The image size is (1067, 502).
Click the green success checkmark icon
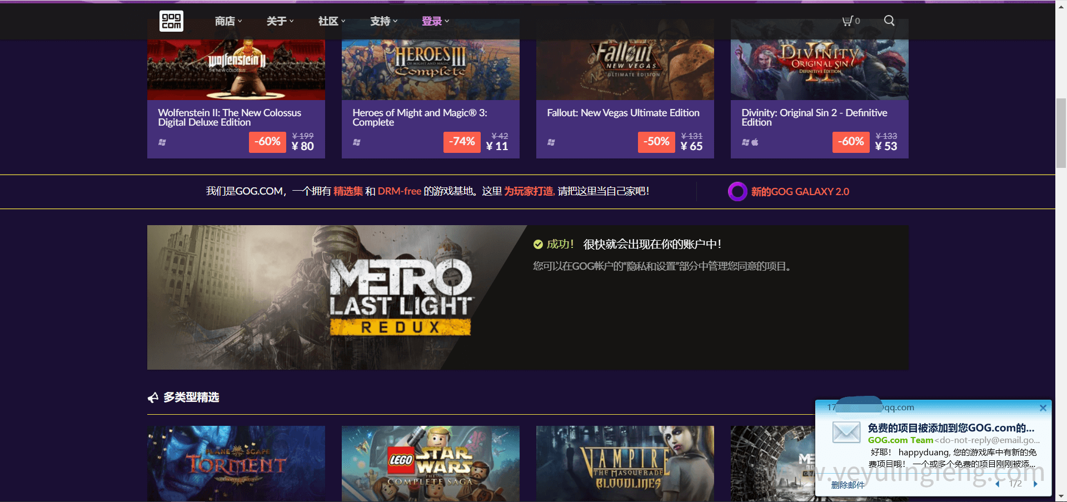pos(538,244)
